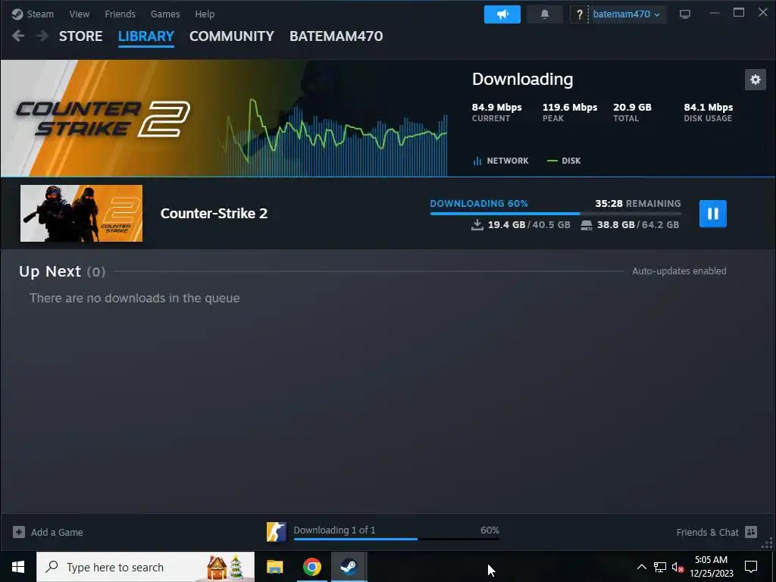The height and width of the screenshot is (582, 776).
Task: Switch to the COMMUNITY tab
Action: pos(232,36)
